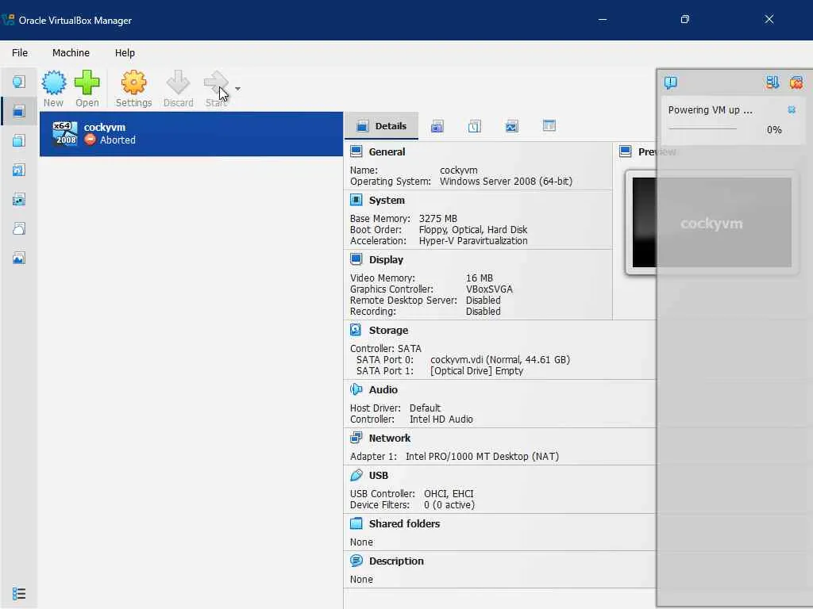The image size is (813, 609).
Task: Start the selected VM with the Start arrow
Action: (x=216, y=89)
